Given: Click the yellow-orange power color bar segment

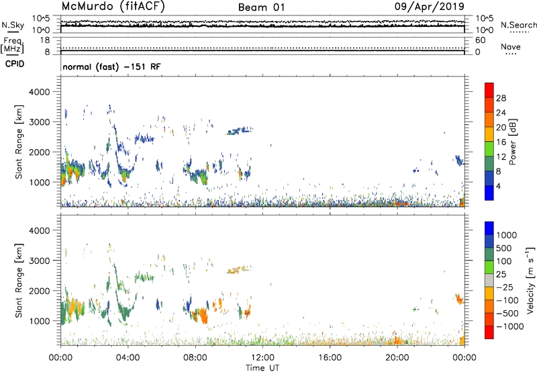Looking at the screenshot, I should point(489,134).
